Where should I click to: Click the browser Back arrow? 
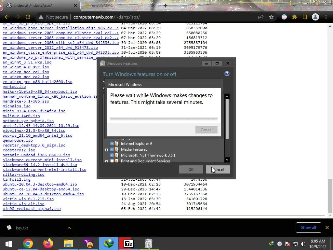[x=7, y=17]
